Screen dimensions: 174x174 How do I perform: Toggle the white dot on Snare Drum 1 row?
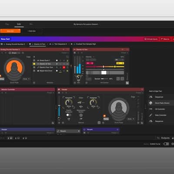point(57,60)
